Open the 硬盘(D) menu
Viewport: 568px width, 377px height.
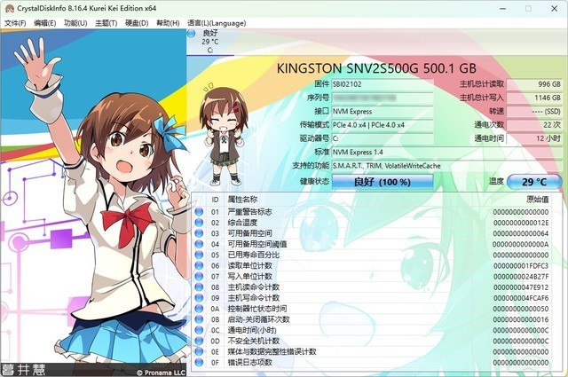pyautogui.click(x=136, y=22)
